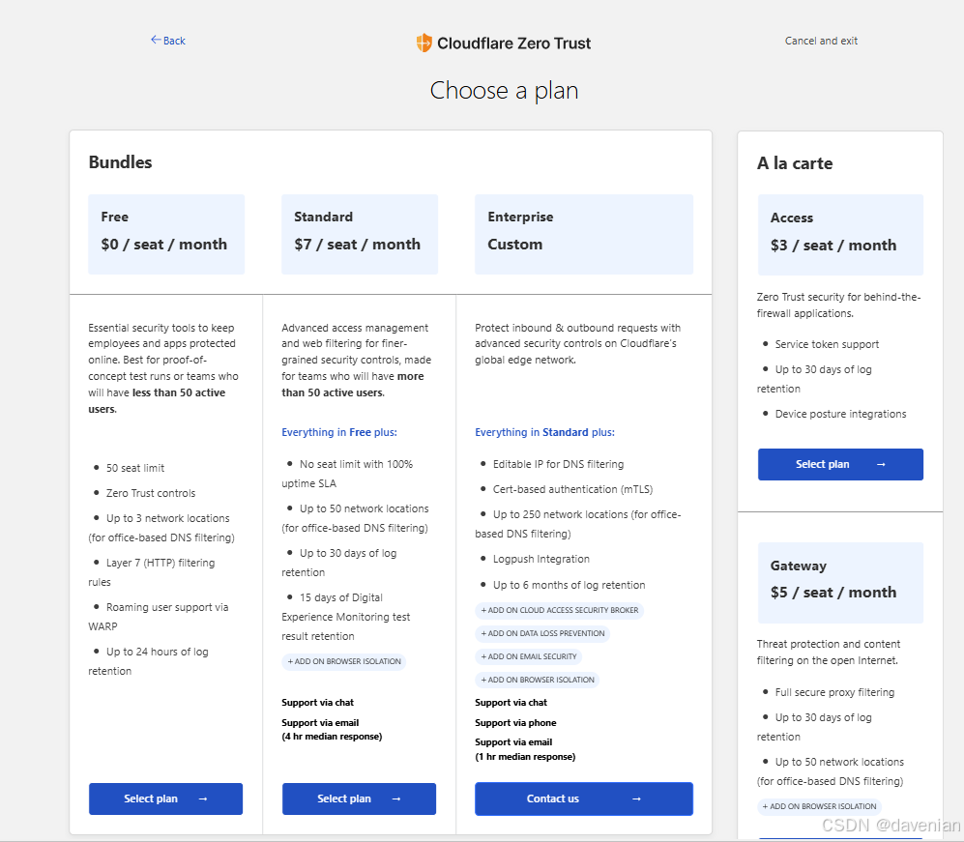This screenshot has width=964, height=842.
Task: Click the 'Bundles' heading
Action: coord(121,162)
